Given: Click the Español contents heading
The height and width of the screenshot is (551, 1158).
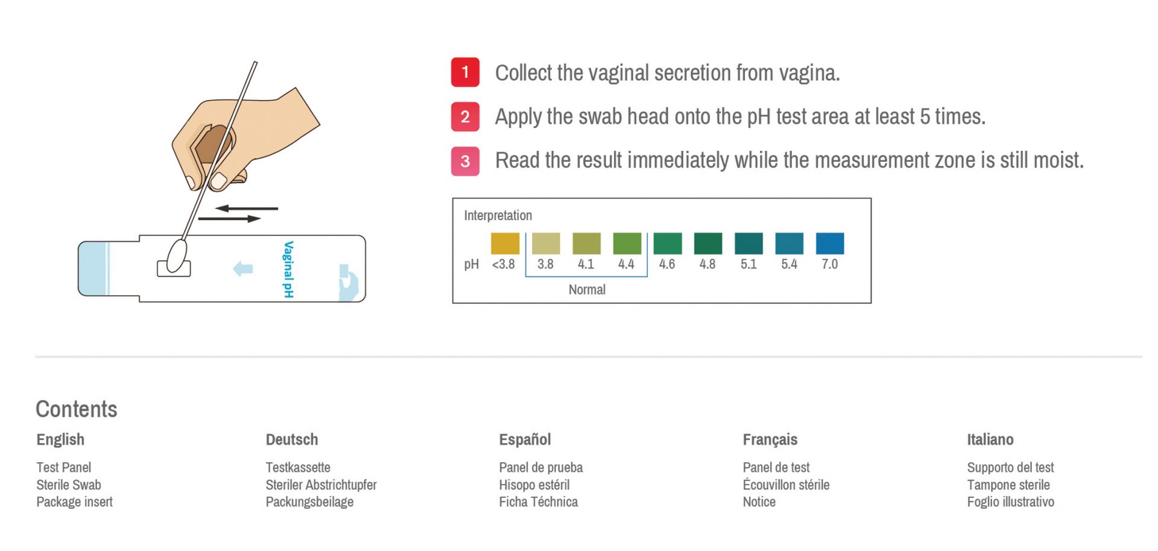Looking at the screenshot, I should (525, 439).
